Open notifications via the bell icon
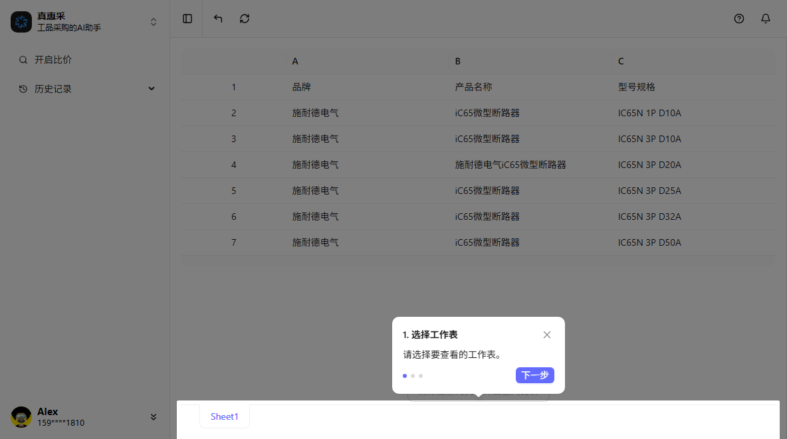Screen dimensions: 787x439 pos(766,19)
